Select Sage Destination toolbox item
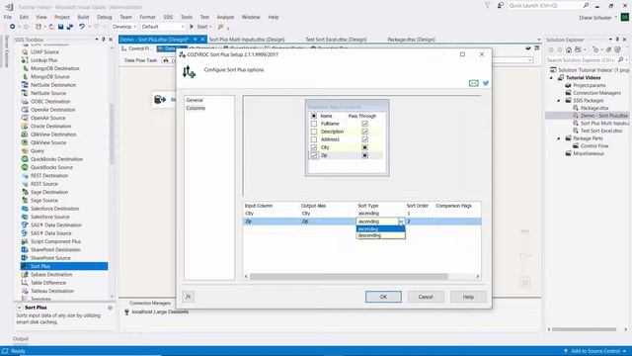This screenshot has width=632, height=356. [x=49, y=192]
